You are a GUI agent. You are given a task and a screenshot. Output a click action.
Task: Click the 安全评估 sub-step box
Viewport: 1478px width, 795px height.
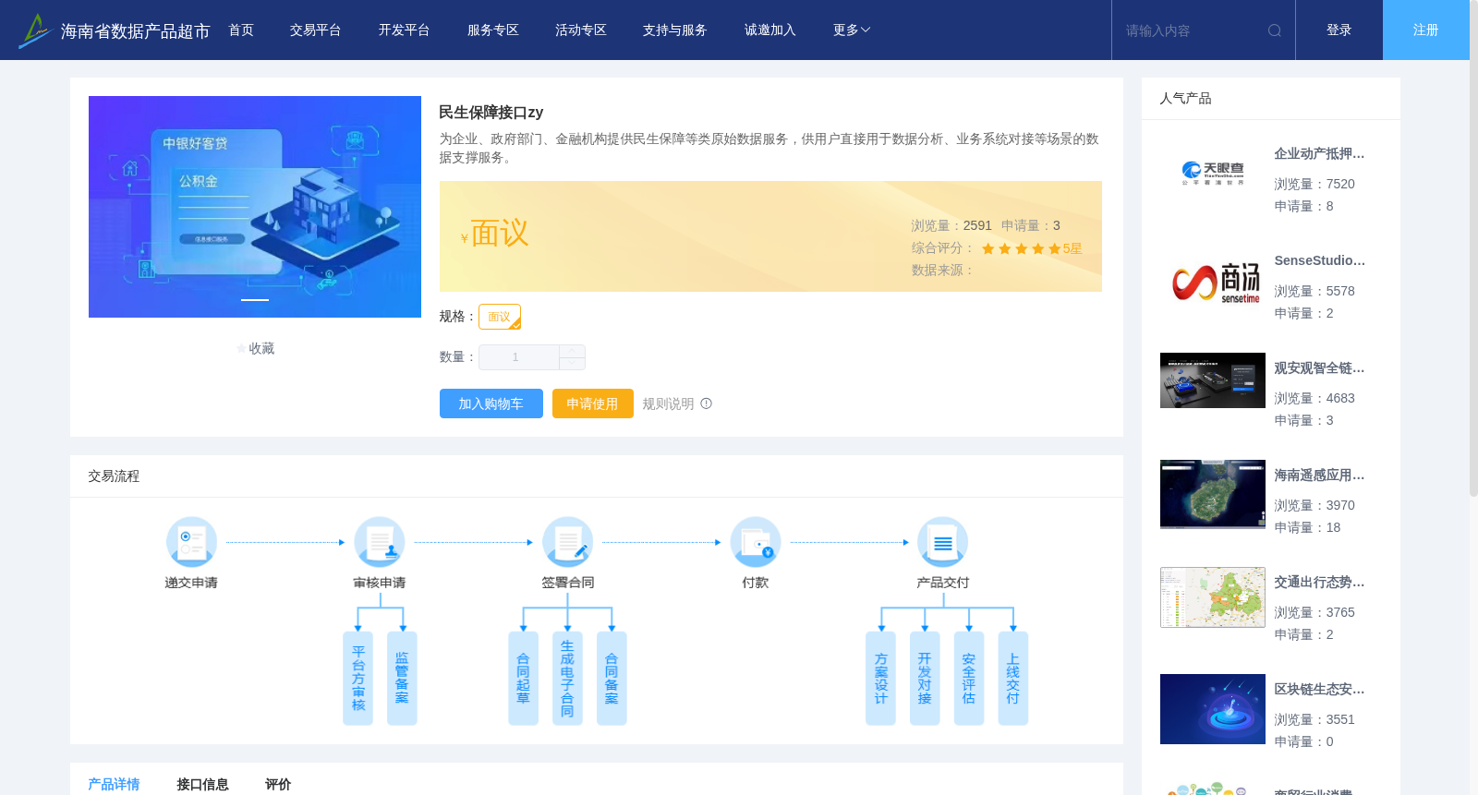click(969, 679)
